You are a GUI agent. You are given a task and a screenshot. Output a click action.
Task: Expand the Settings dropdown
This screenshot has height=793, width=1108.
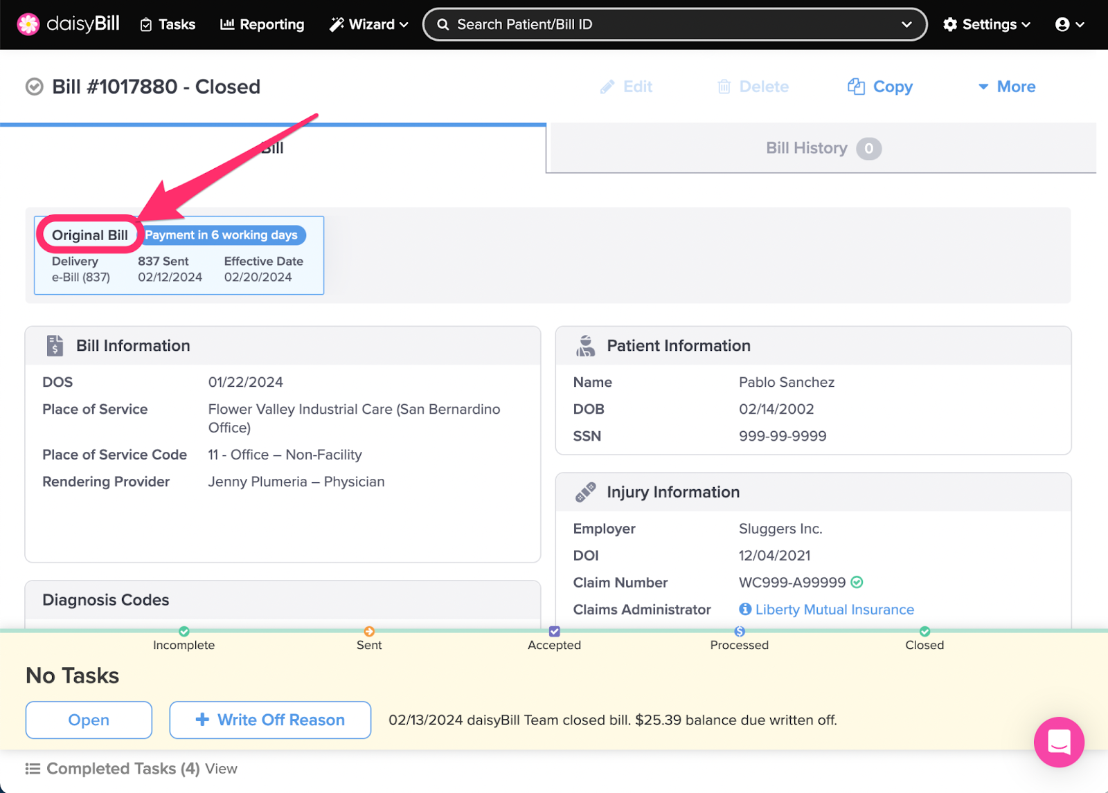[987, 24]
